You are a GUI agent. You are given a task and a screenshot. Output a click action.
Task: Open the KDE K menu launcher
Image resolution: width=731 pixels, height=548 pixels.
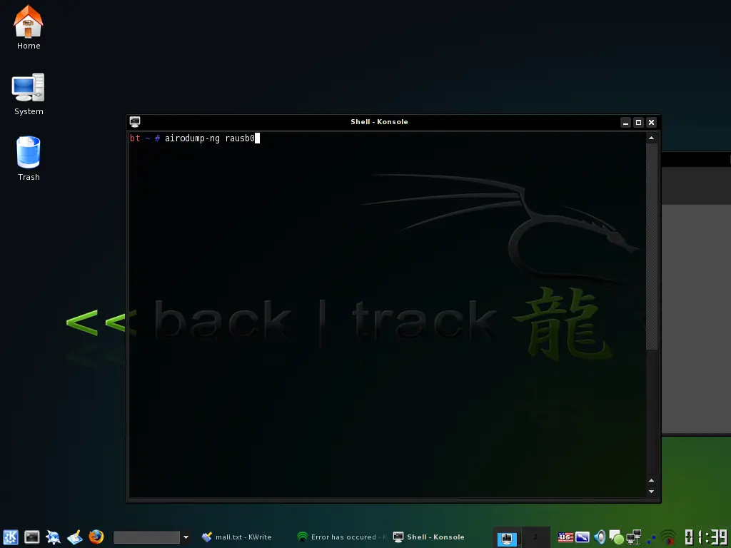10,537
